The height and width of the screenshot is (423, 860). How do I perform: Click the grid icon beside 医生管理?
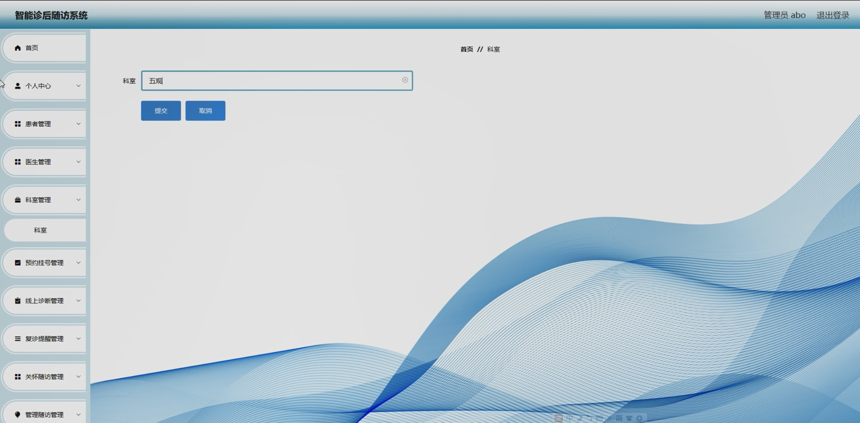[18, 162]
